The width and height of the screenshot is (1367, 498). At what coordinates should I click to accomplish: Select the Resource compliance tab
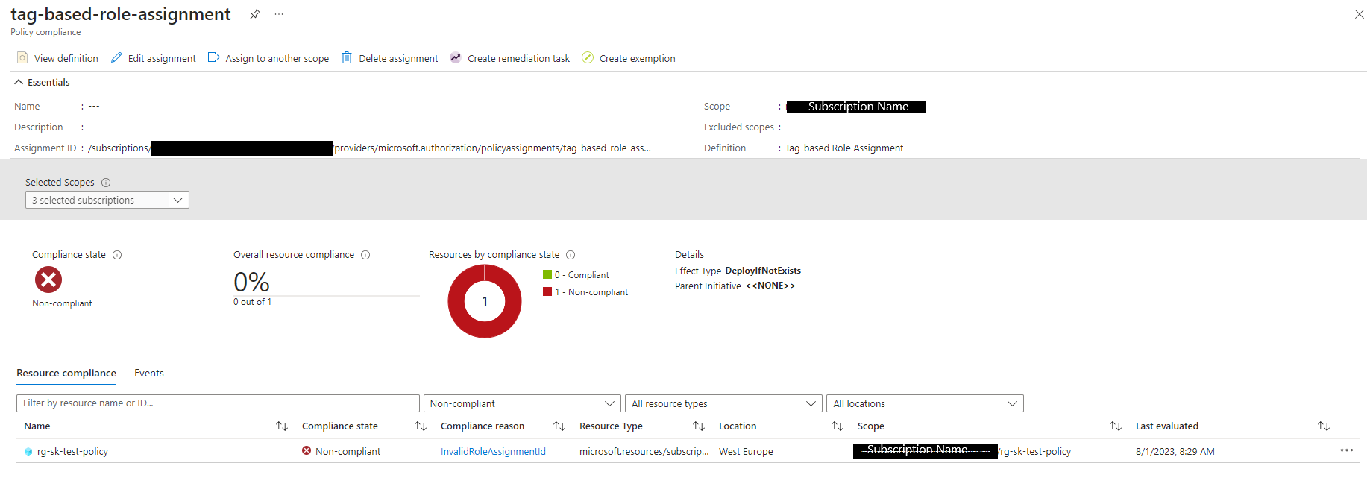66,373
